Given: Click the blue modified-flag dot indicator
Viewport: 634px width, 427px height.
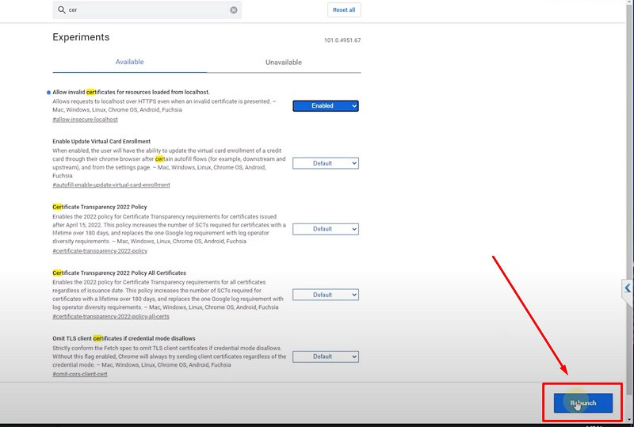Looking at the screenshot, I should point(49,93).
